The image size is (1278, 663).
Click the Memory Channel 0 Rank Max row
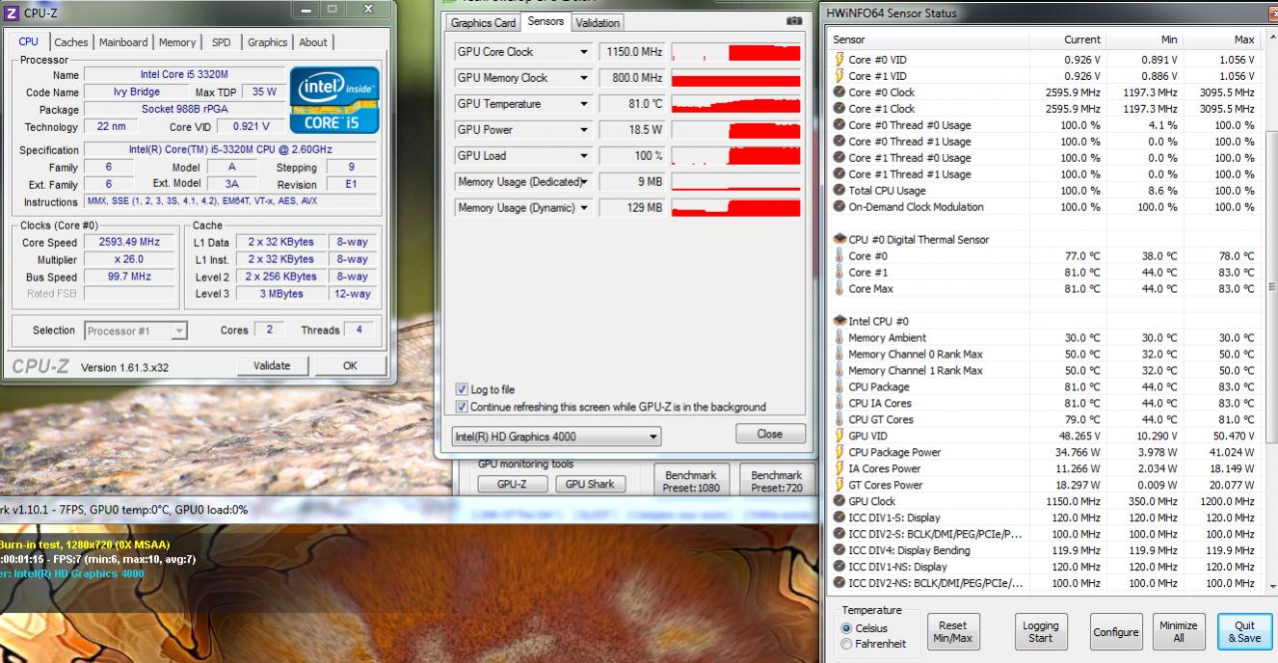pos(1046,355)
